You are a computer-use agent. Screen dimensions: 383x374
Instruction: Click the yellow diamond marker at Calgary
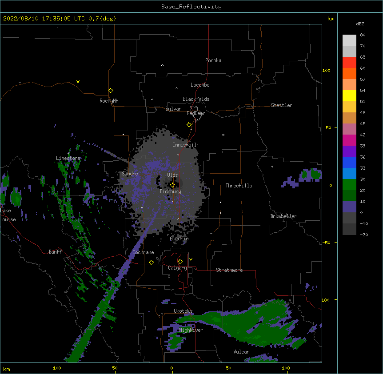[x=180, y=262]
